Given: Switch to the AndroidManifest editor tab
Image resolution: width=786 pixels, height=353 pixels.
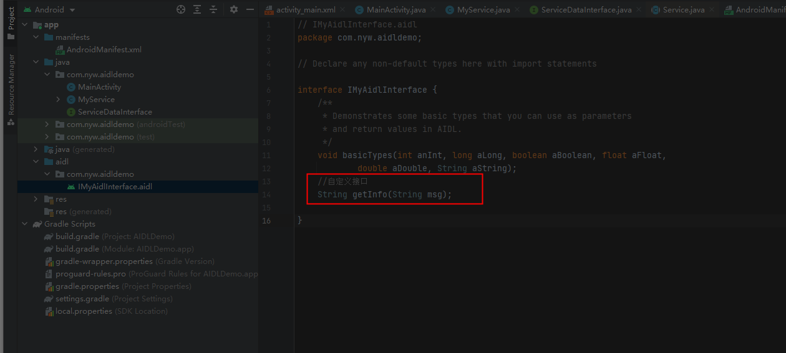Looking at the screenshot, I should (755, 10).
